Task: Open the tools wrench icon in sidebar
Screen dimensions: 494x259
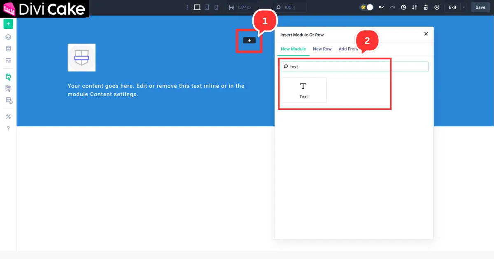Action: pos(8,116)
